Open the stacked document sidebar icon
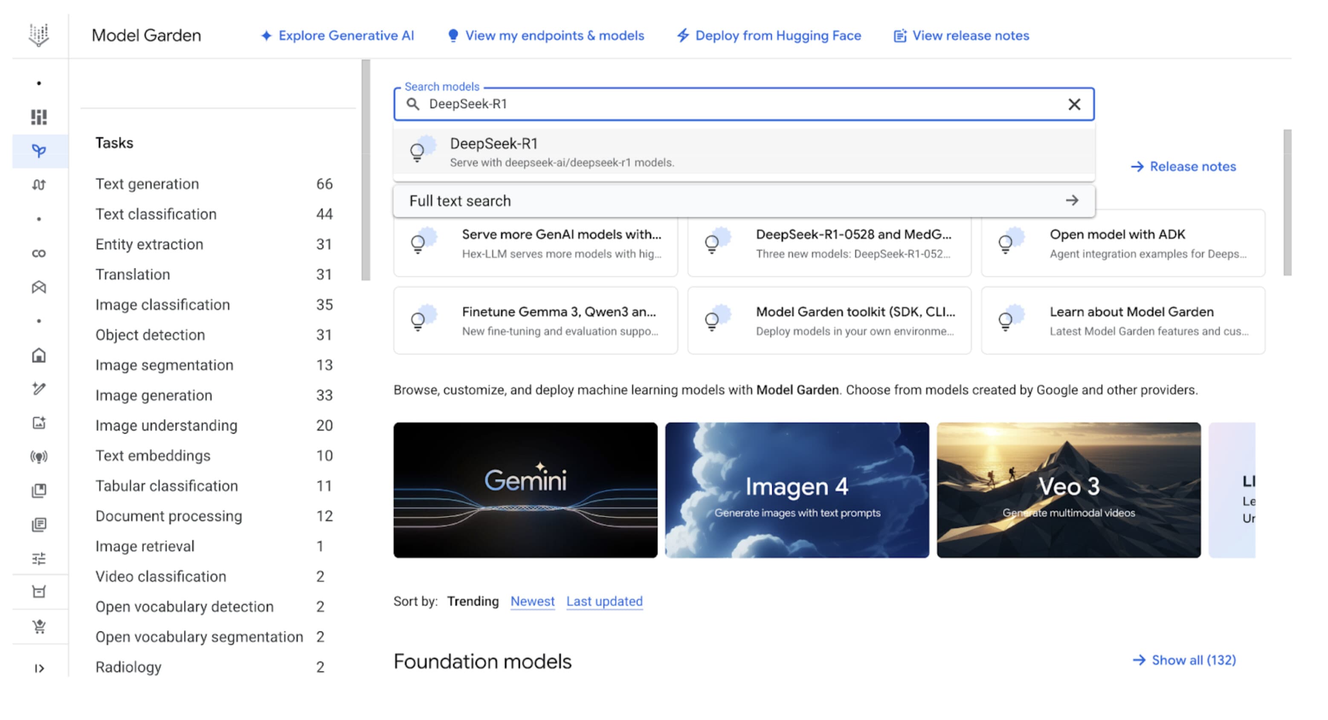This screenshot has width=1328, height=720. pos(39,524)
